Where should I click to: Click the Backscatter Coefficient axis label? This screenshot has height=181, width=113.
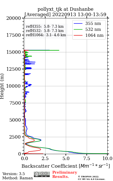point(66,166)
